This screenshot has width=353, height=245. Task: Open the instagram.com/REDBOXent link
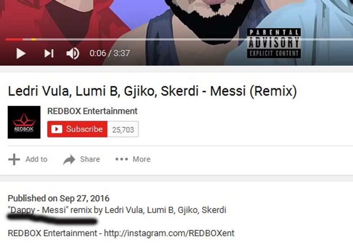pyautogui.click(x=169, y=233)
